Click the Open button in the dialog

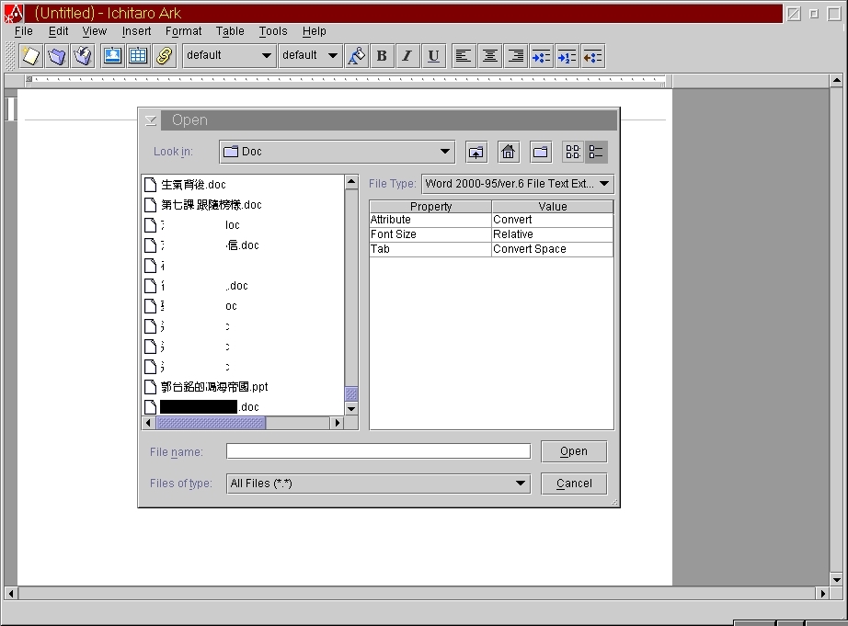point(574,451)
